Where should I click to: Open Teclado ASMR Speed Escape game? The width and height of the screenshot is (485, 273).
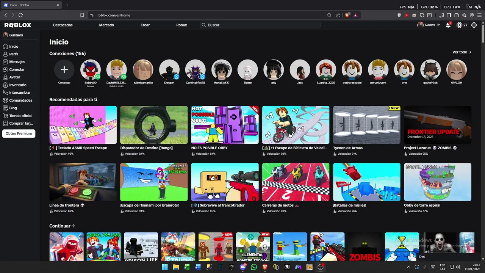83,125
